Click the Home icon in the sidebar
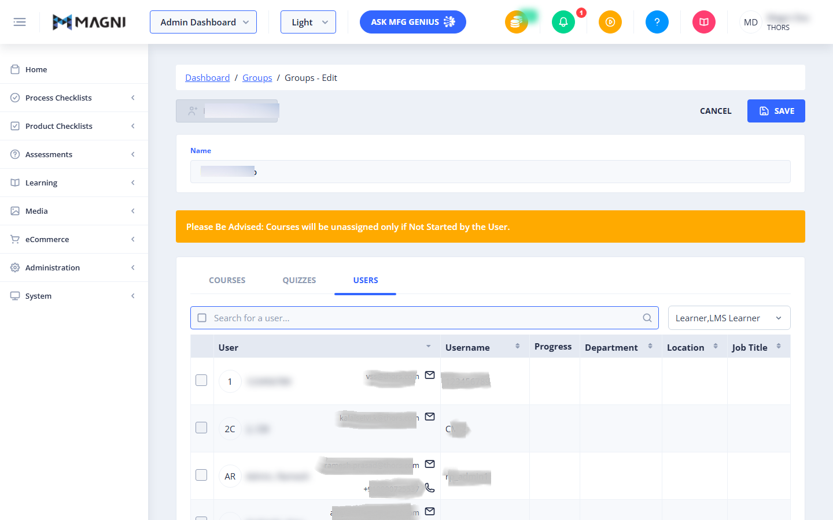The width and height of the screenshot is (833, 520). tap(15, 69)
